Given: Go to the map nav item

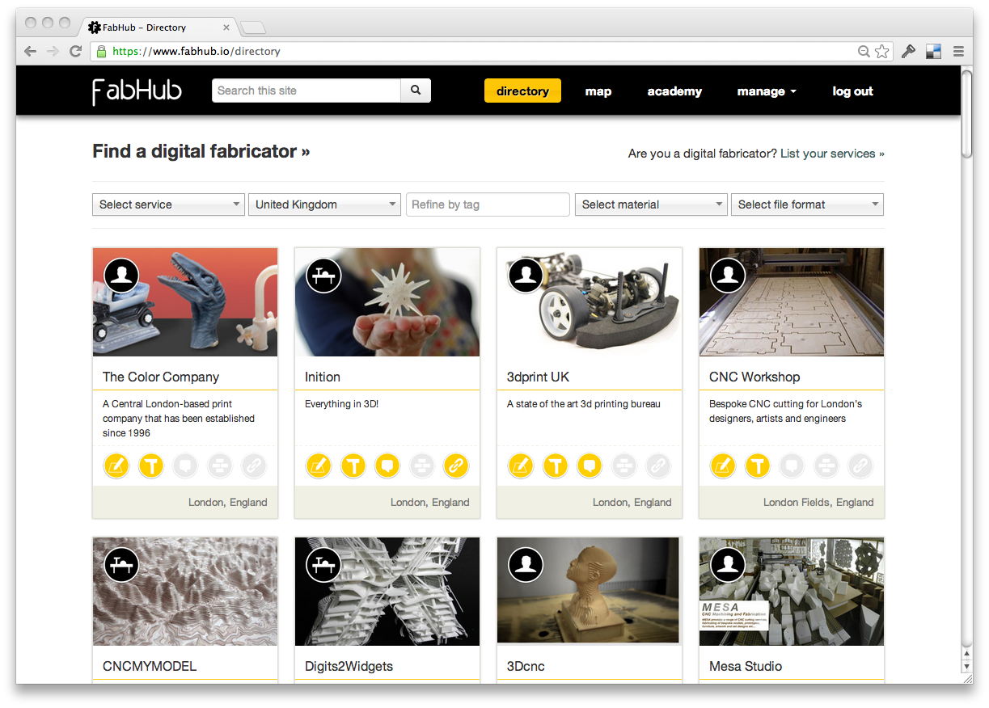Looking at the screenshot, I should (598, 91).
